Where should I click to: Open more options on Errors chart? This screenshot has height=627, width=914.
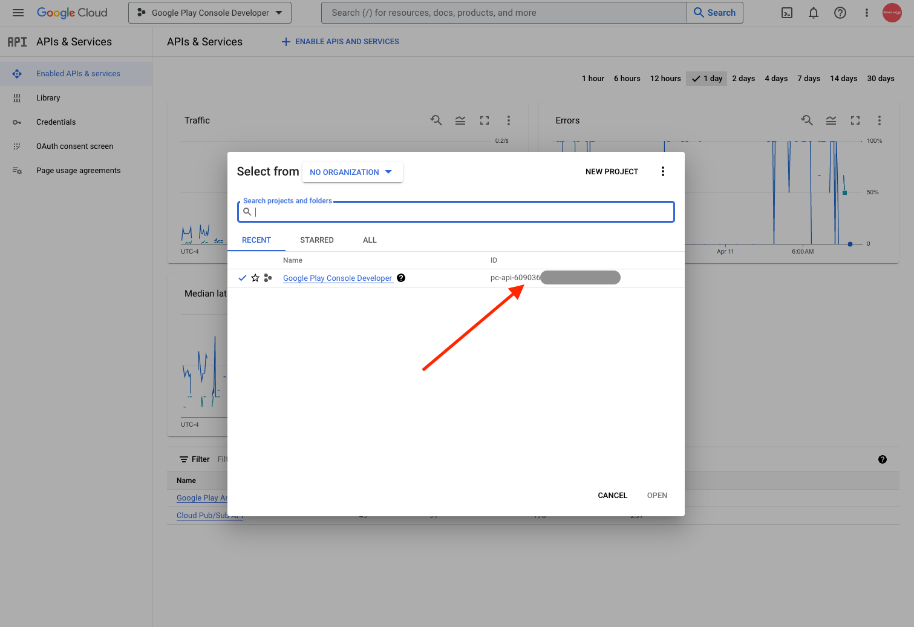(880, 120)
